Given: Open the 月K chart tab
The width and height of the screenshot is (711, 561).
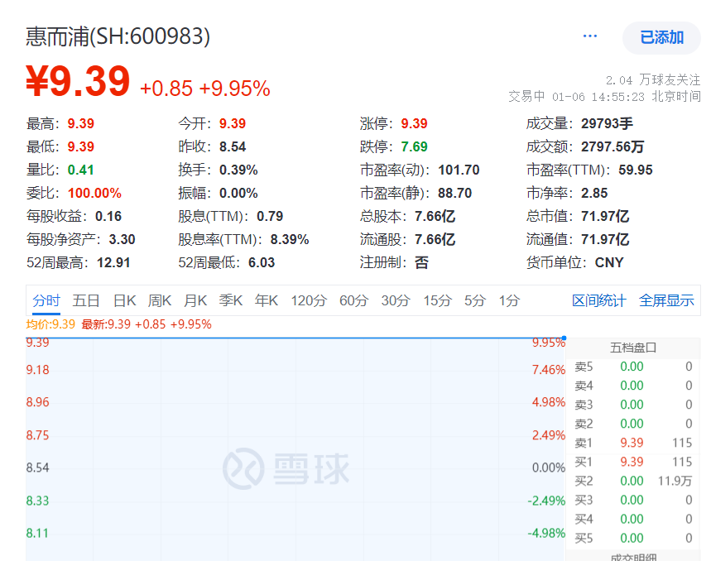Looking at the screenshot, I should (195, 300).
